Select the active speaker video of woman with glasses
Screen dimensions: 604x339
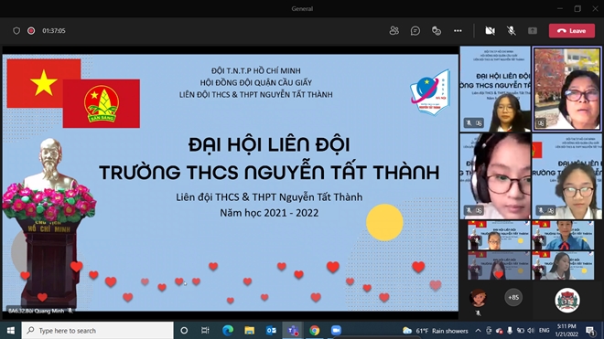[566, 89]
